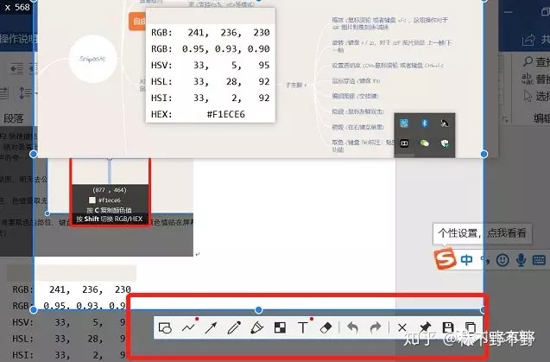Click the white #f1ece6 color swatch
This screenshot has height=362, width=550.
pos(92,200)
